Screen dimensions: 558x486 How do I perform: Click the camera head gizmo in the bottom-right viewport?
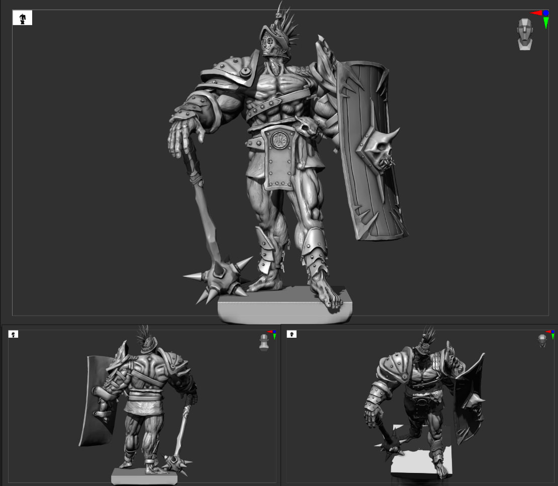542,340
